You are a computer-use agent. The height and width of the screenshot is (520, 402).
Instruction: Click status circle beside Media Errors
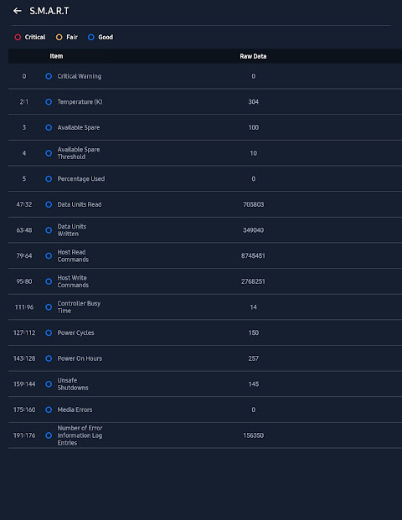click(x=49, y=409)
